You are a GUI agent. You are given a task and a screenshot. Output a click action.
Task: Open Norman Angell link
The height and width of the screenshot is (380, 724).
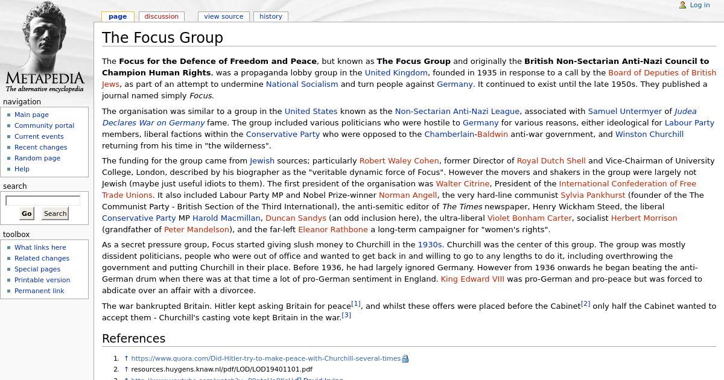[408, 195]
